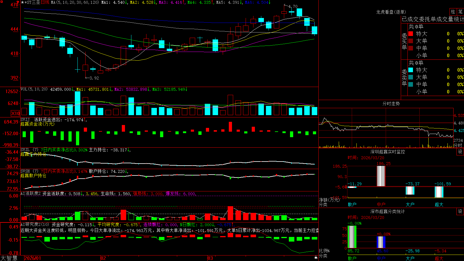464x261 pixels.
Task: Click 时间: 2026/03/20 in 深圳超赢实时监控
Action: click(366, 158)
